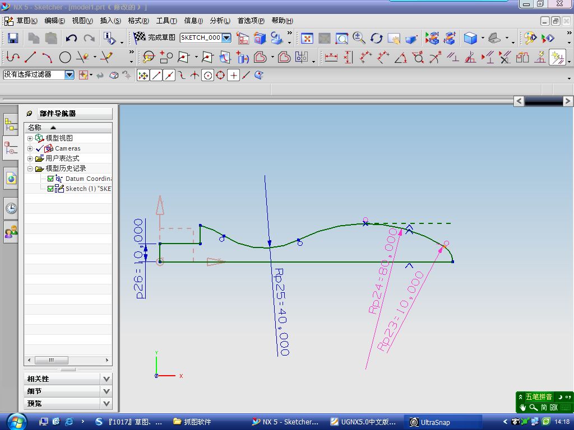The width and height of the screenshot is (574, 430).
Task: Click the blue shaded cube render style icon
Action: 470,38
